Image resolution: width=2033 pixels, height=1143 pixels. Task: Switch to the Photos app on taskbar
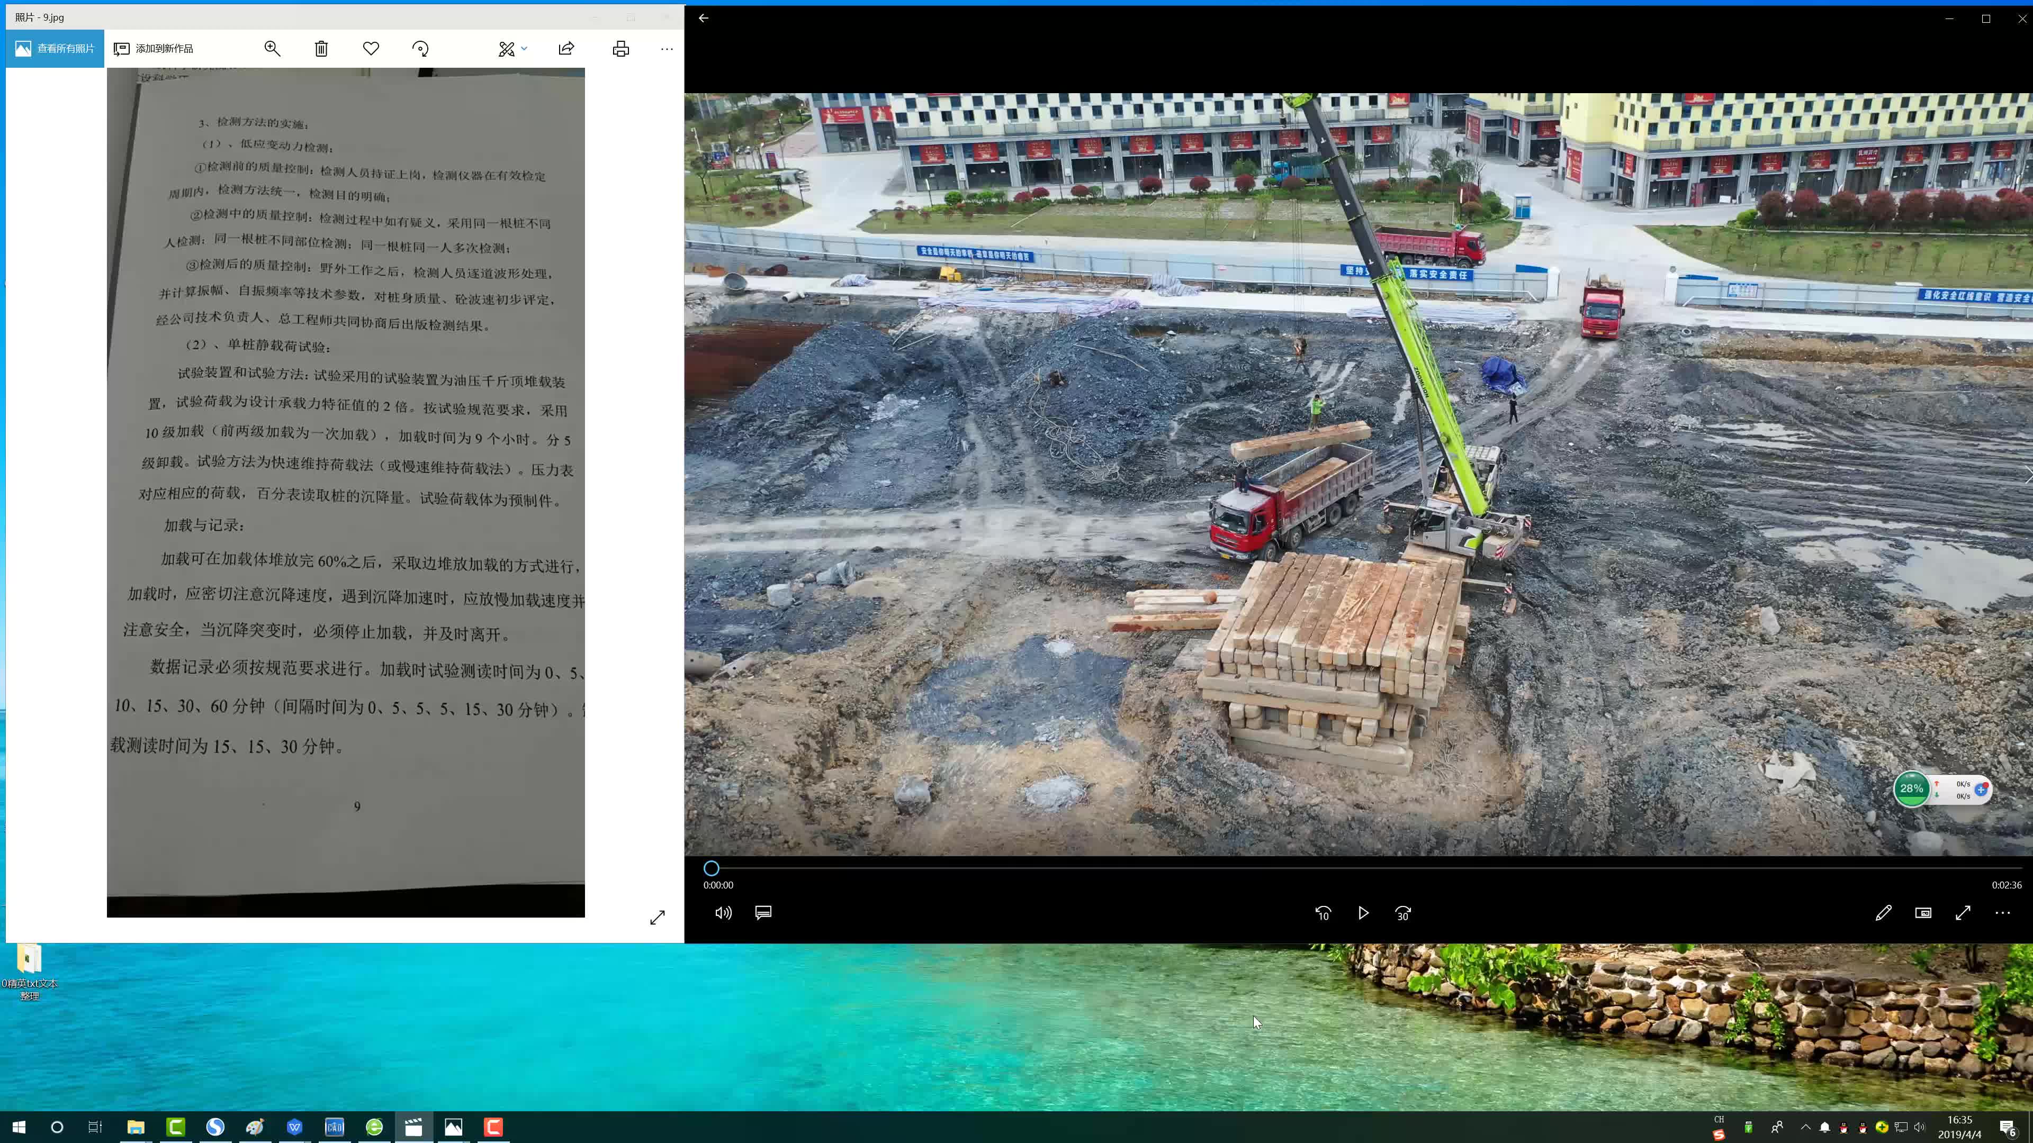click(454, 1127)
